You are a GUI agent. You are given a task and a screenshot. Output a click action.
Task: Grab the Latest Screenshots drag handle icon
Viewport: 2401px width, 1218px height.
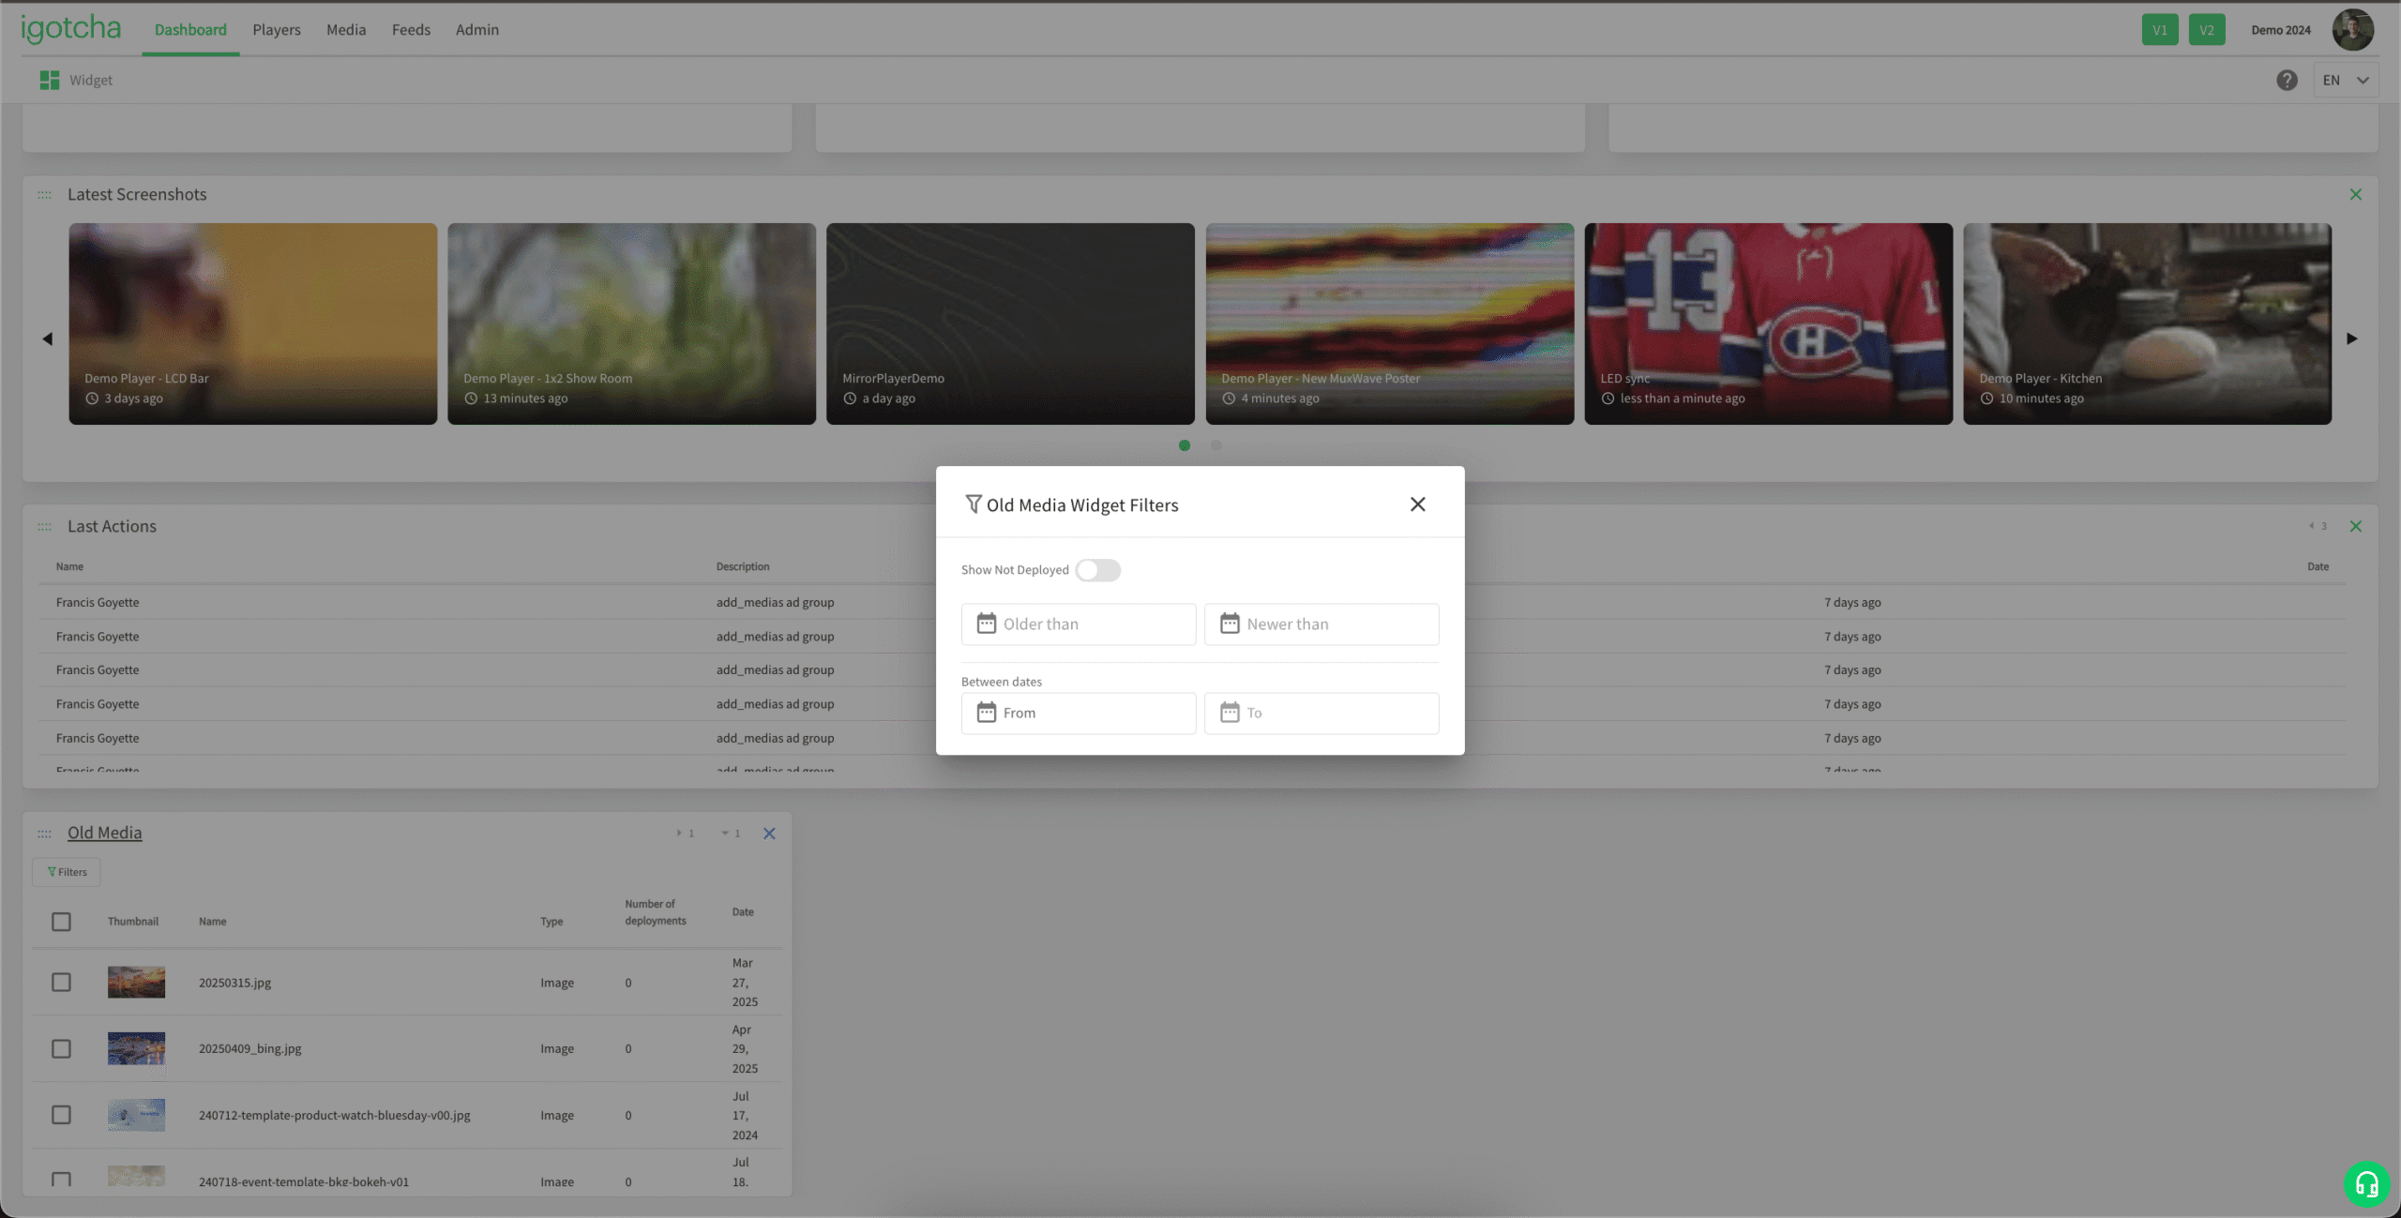coord(44,195)
